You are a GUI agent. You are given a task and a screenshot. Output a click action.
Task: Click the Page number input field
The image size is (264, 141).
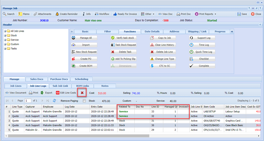[x=27, y=100]
